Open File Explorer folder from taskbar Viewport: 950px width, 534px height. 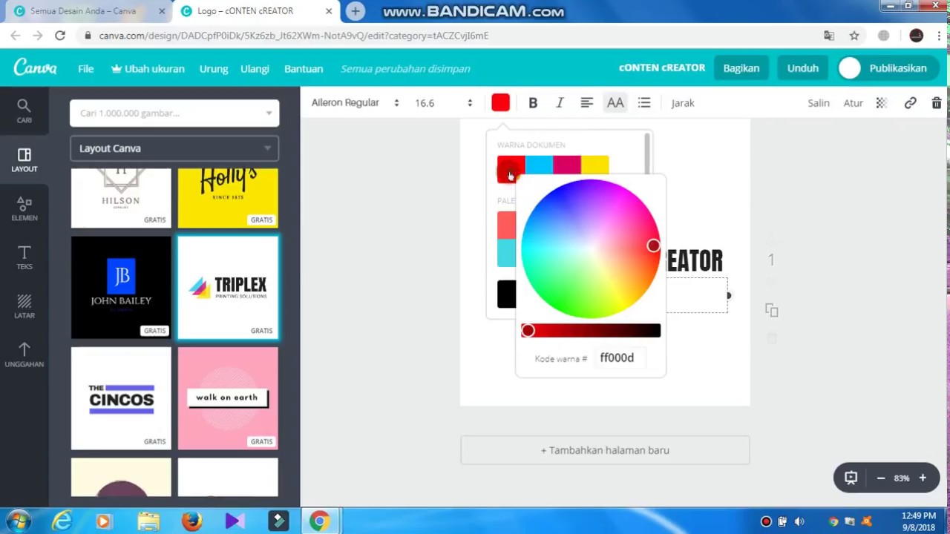point(148,521)
